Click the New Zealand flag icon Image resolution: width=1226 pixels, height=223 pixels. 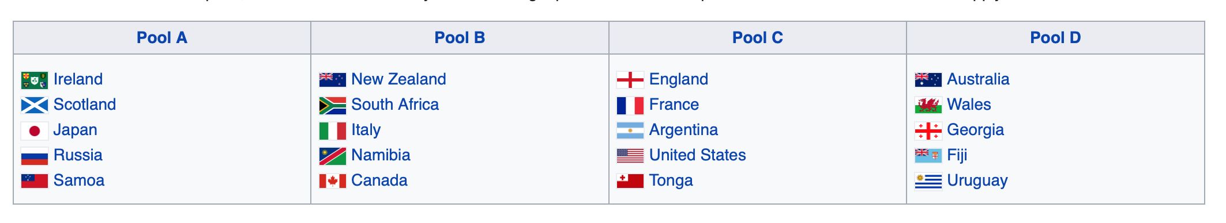point(333,80)
